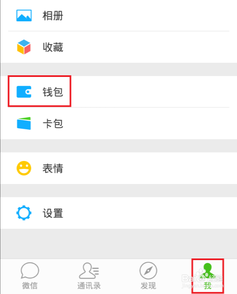237x294 pixels.
Task: Switch to 微信 tab label
Action: [x=30, y=286]
